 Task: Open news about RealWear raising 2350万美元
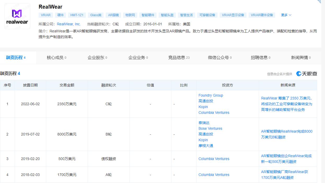(x=287, y=104)
